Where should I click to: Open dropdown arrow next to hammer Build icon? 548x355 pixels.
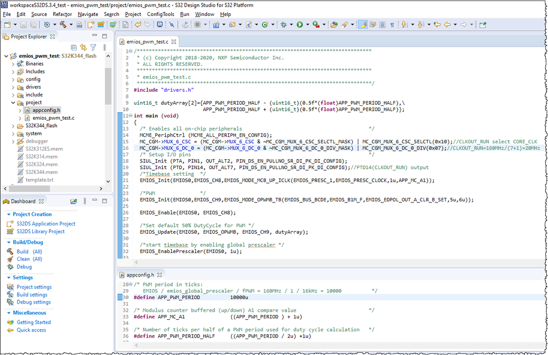71,25
